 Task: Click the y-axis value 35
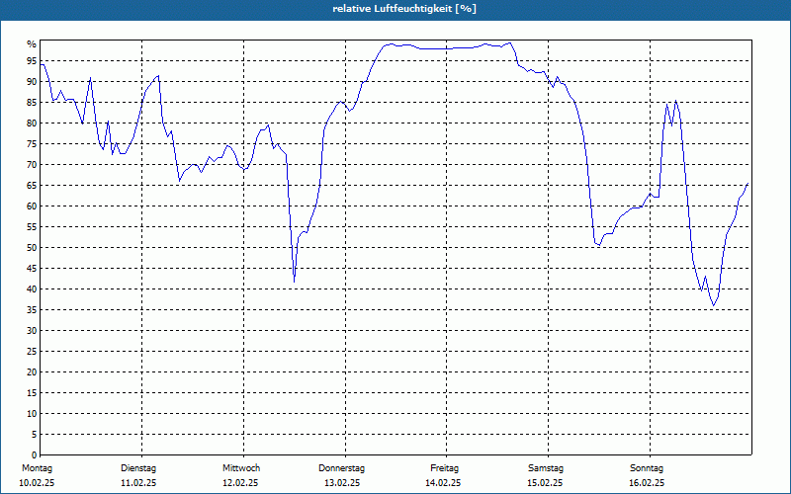pyautogui.click(x=32, y=310)
